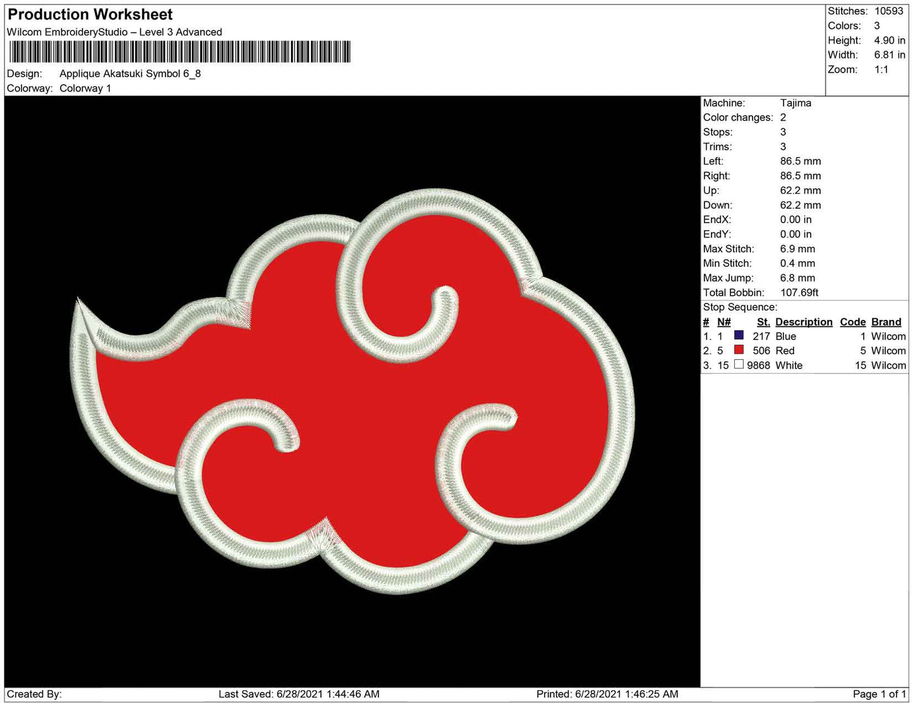Select the "Down:" label

coord(718,205)
